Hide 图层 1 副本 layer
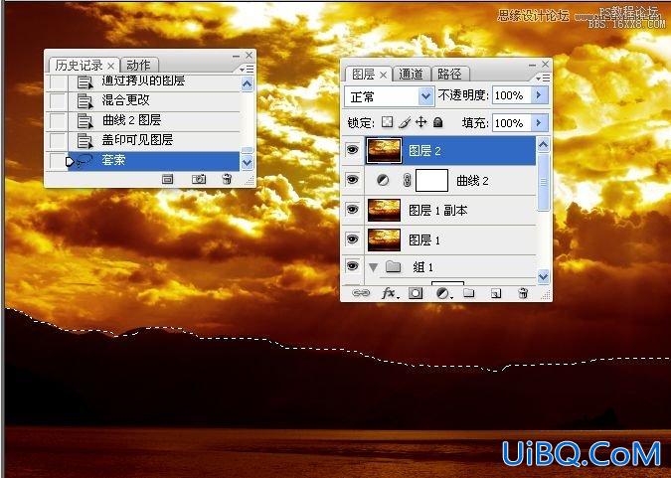Viewport: 671px width, 478px height. (x=352, y=210)
